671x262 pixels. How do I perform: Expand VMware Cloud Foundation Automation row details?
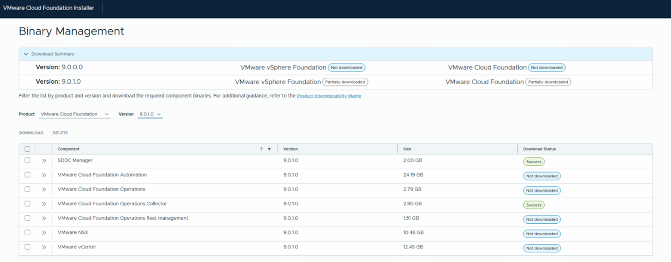[44, 175]
